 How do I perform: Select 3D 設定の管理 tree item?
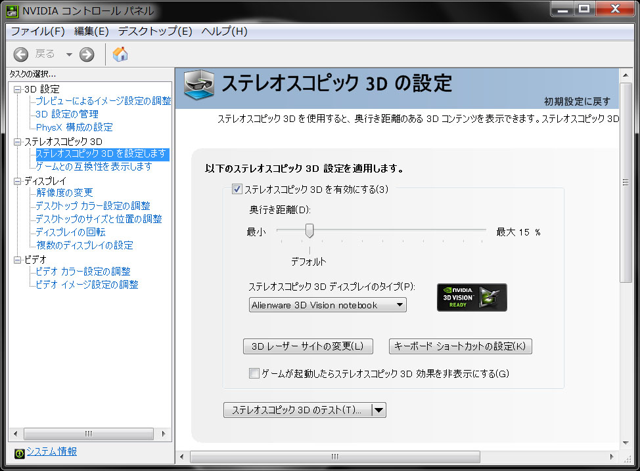coord(67,114)
